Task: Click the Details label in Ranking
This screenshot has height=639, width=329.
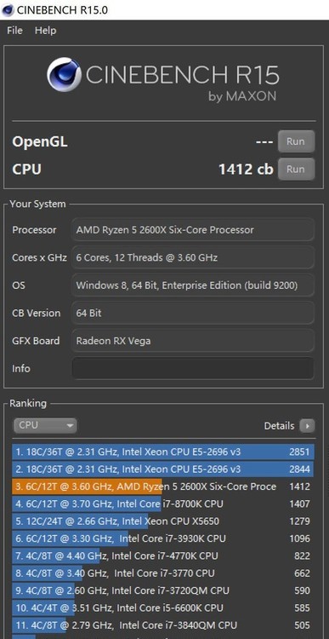Action: 279,426
